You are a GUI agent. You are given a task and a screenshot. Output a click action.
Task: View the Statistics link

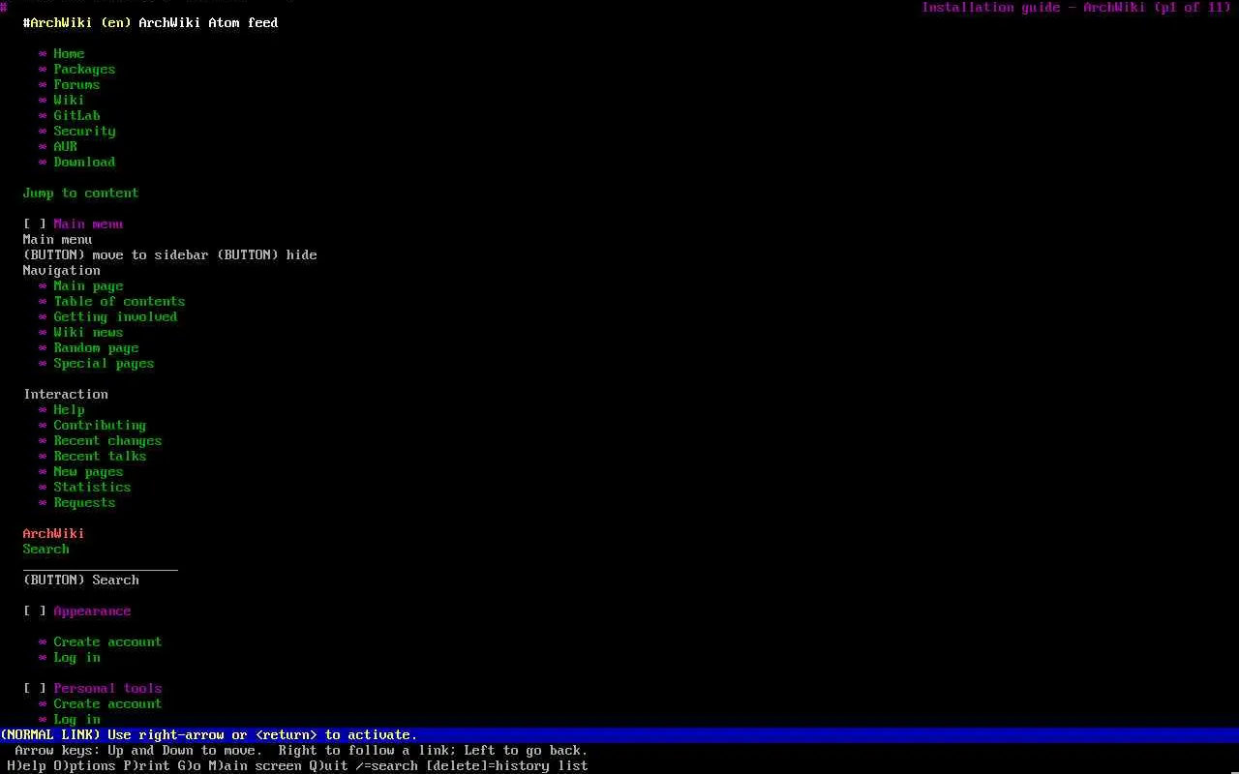[x=92, y=487]
